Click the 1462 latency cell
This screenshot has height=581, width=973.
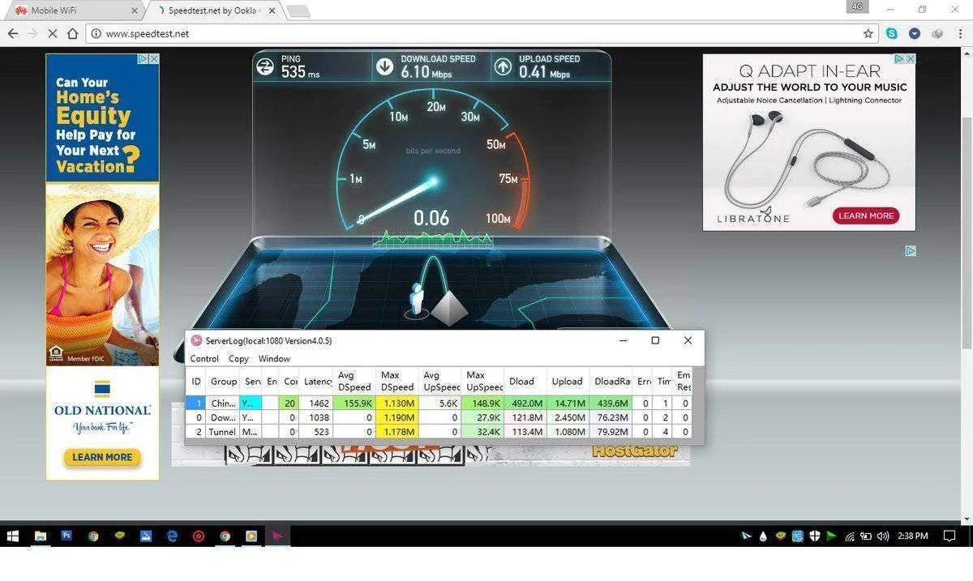click(x=318, y=403)
